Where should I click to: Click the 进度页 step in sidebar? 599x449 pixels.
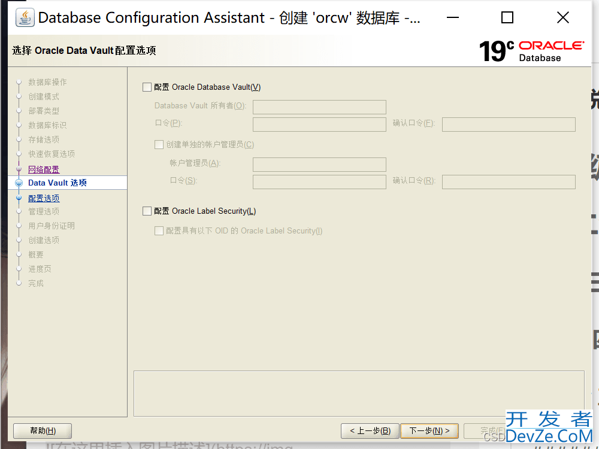(40, 269)
